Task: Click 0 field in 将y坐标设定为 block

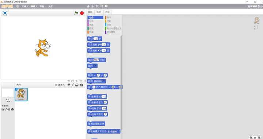Action: (105, 115)
